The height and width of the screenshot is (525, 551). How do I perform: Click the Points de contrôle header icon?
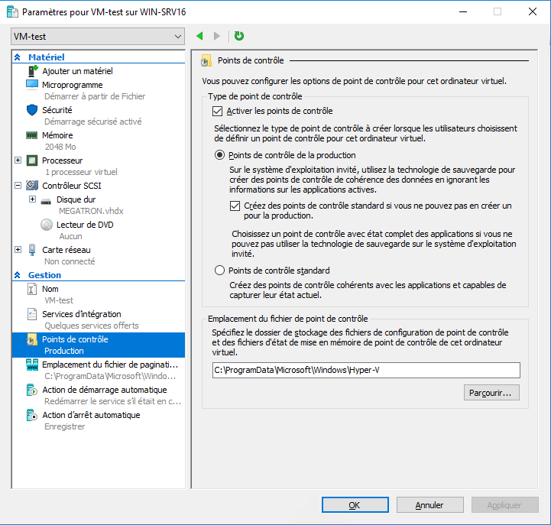click(x=206, y=60)
